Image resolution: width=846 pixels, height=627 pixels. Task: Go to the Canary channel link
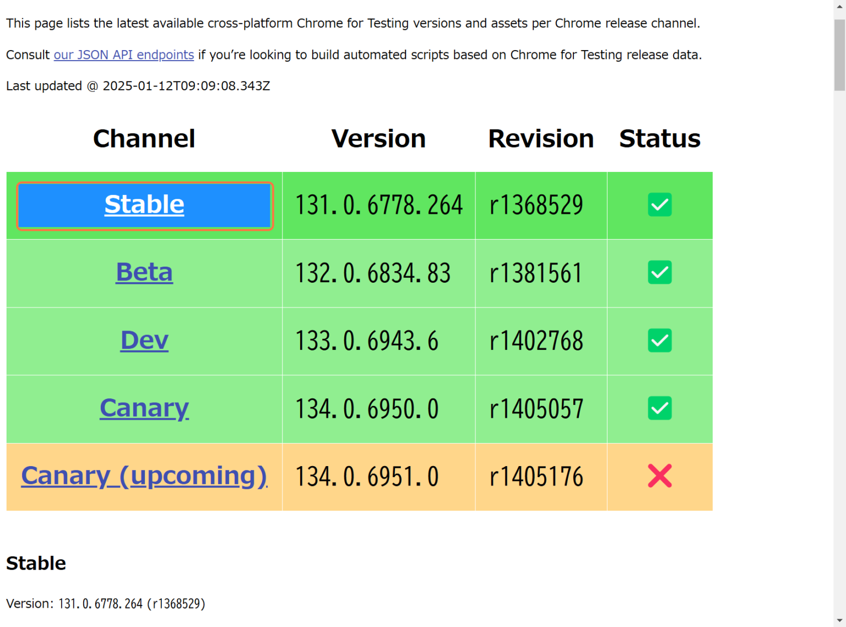click(x=144, y=408)
